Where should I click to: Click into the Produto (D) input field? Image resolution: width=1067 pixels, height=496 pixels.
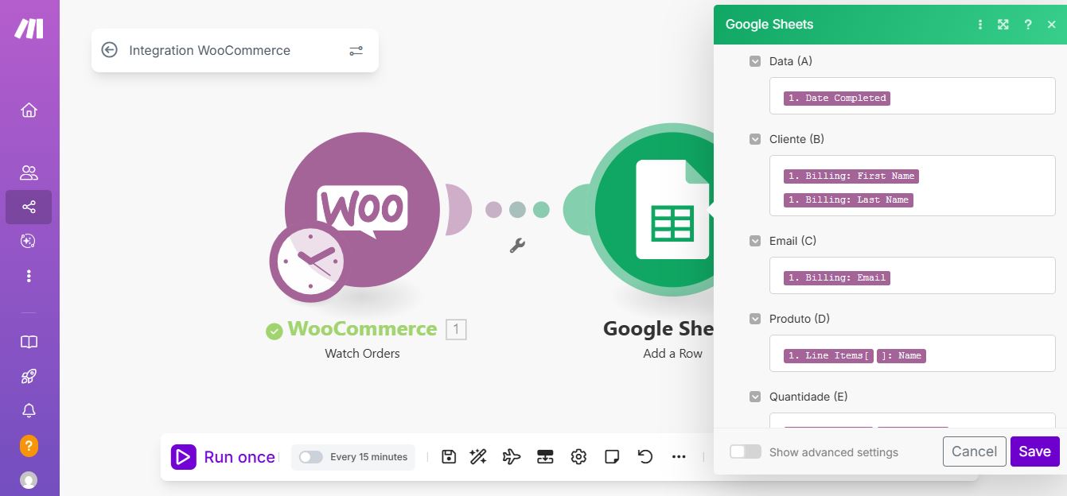[x=912, y=353]
